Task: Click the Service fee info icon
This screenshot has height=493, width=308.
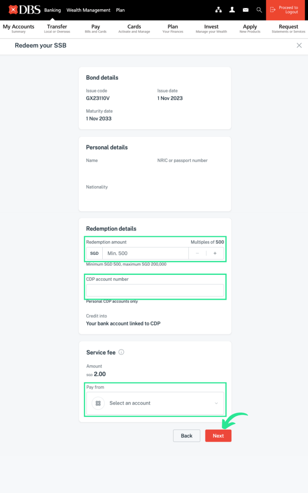Action: (x=122, y=352)
